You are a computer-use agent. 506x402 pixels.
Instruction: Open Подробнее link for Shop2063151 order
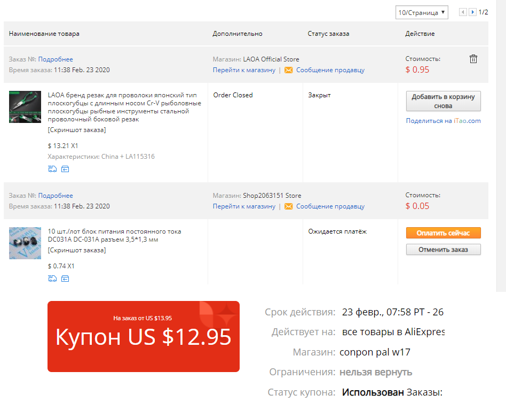[56, 196]
